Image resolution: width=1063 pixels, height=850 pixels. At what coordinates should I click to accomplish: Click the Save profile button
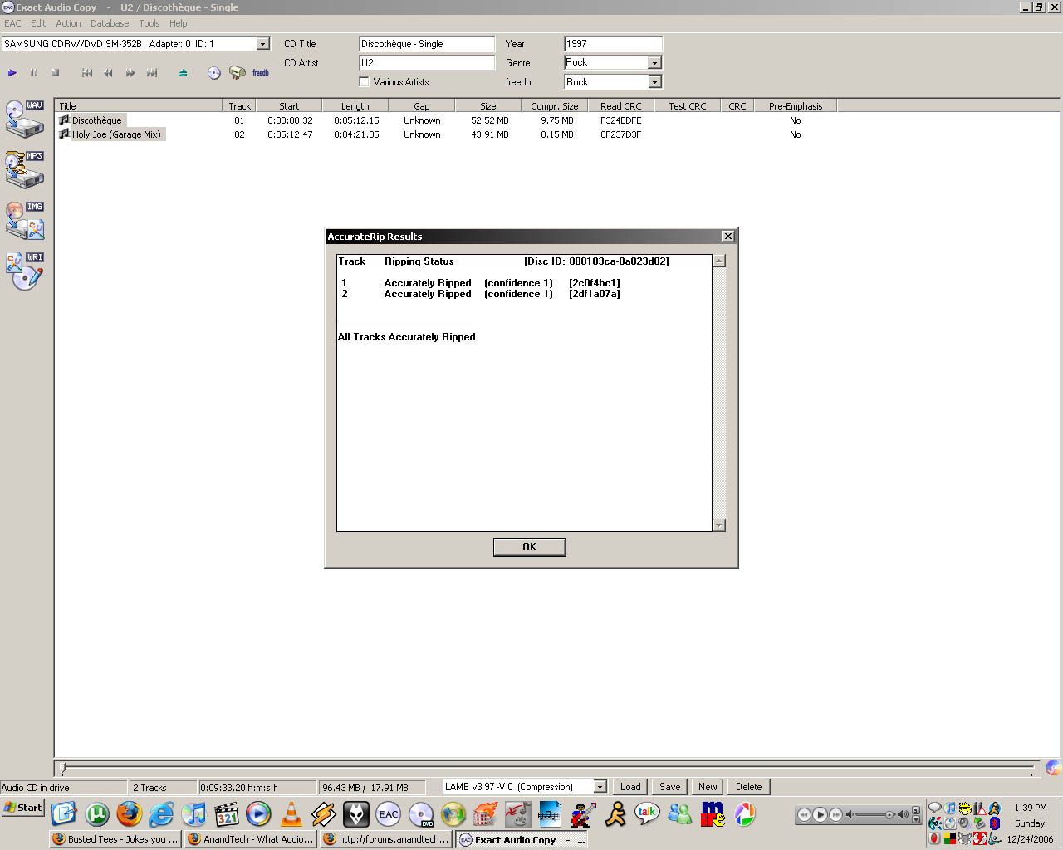coord(670,787)
